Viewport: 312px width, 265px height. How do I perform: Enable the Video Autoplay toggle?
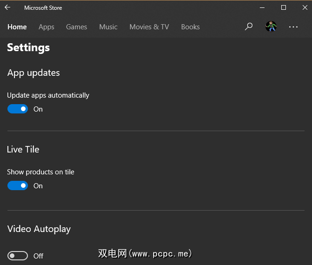tap(18, 256)
